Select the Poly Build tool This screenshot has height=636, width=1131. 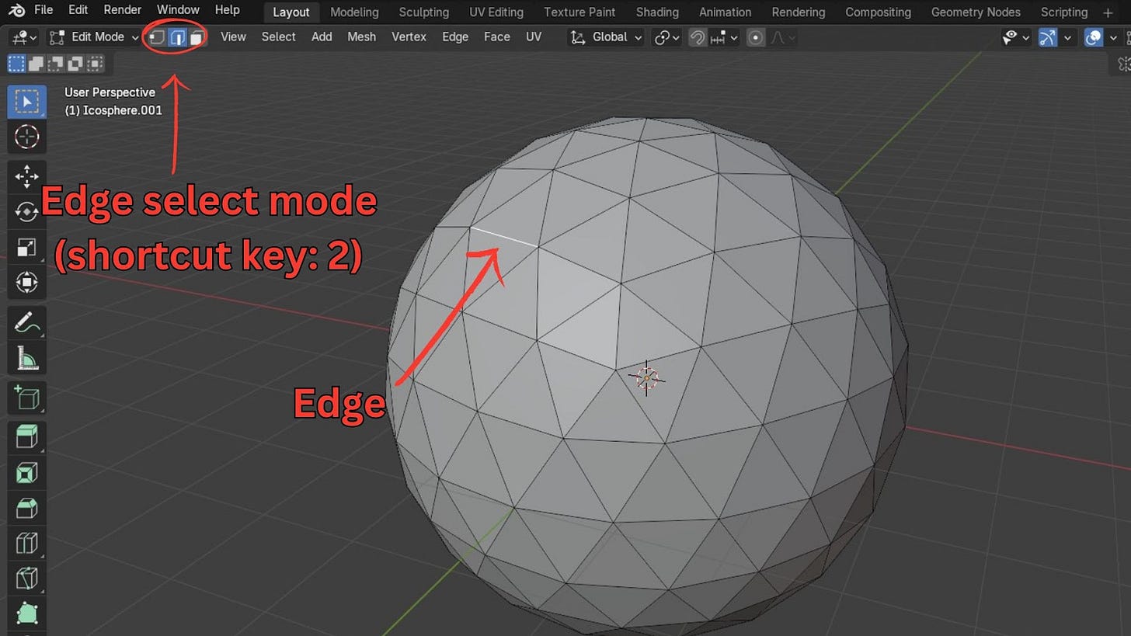(27, 613)
